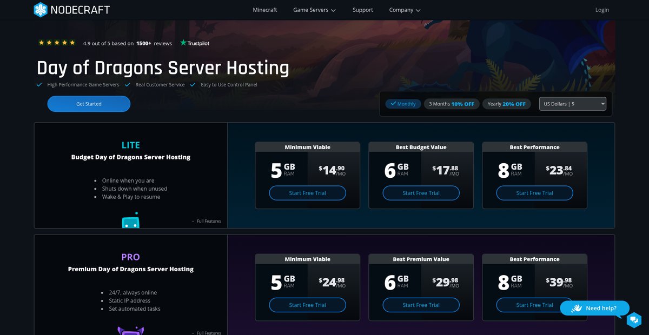Click LITE Best Budget Value card header
Screen dimensions: 649x335
(x=421, y=147)
